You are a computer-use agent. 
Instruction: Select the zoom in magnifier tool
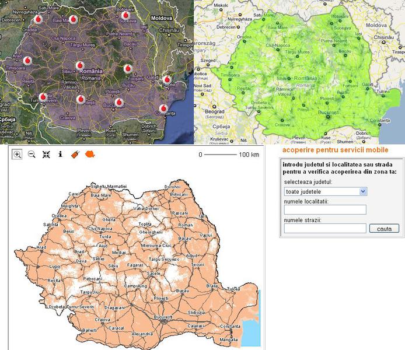click(17, 155)
